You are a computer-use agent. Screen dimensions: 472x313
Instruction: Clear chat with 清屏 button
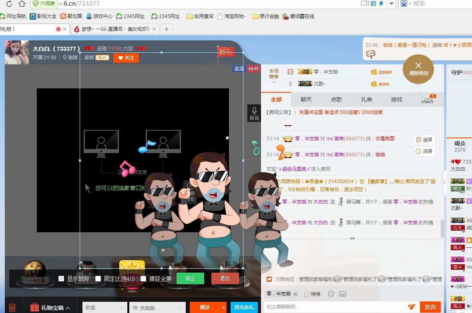pyautogui.click(x=424, y=140)
